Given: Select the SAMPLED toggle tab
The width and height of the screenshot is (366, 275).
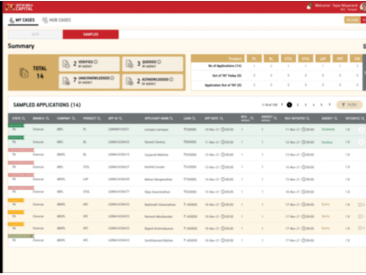Looking at the screenshot, I should [x=91, y=35].
